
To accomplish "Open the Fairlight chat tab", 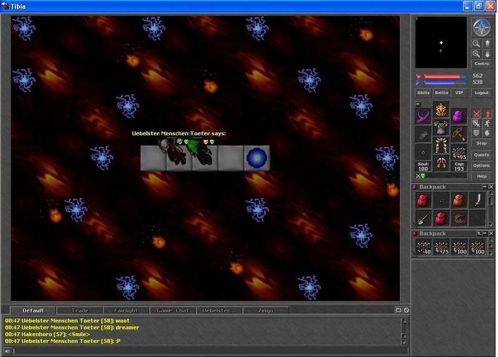I will click(x=126, y=310).
